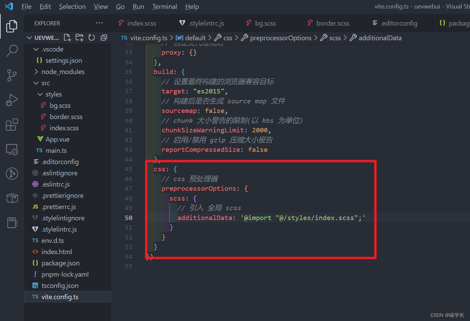Viewport: 470px width, 321px height.
Task: Open the Go menu
Action: pyautogui.click(x=120, y=6)
